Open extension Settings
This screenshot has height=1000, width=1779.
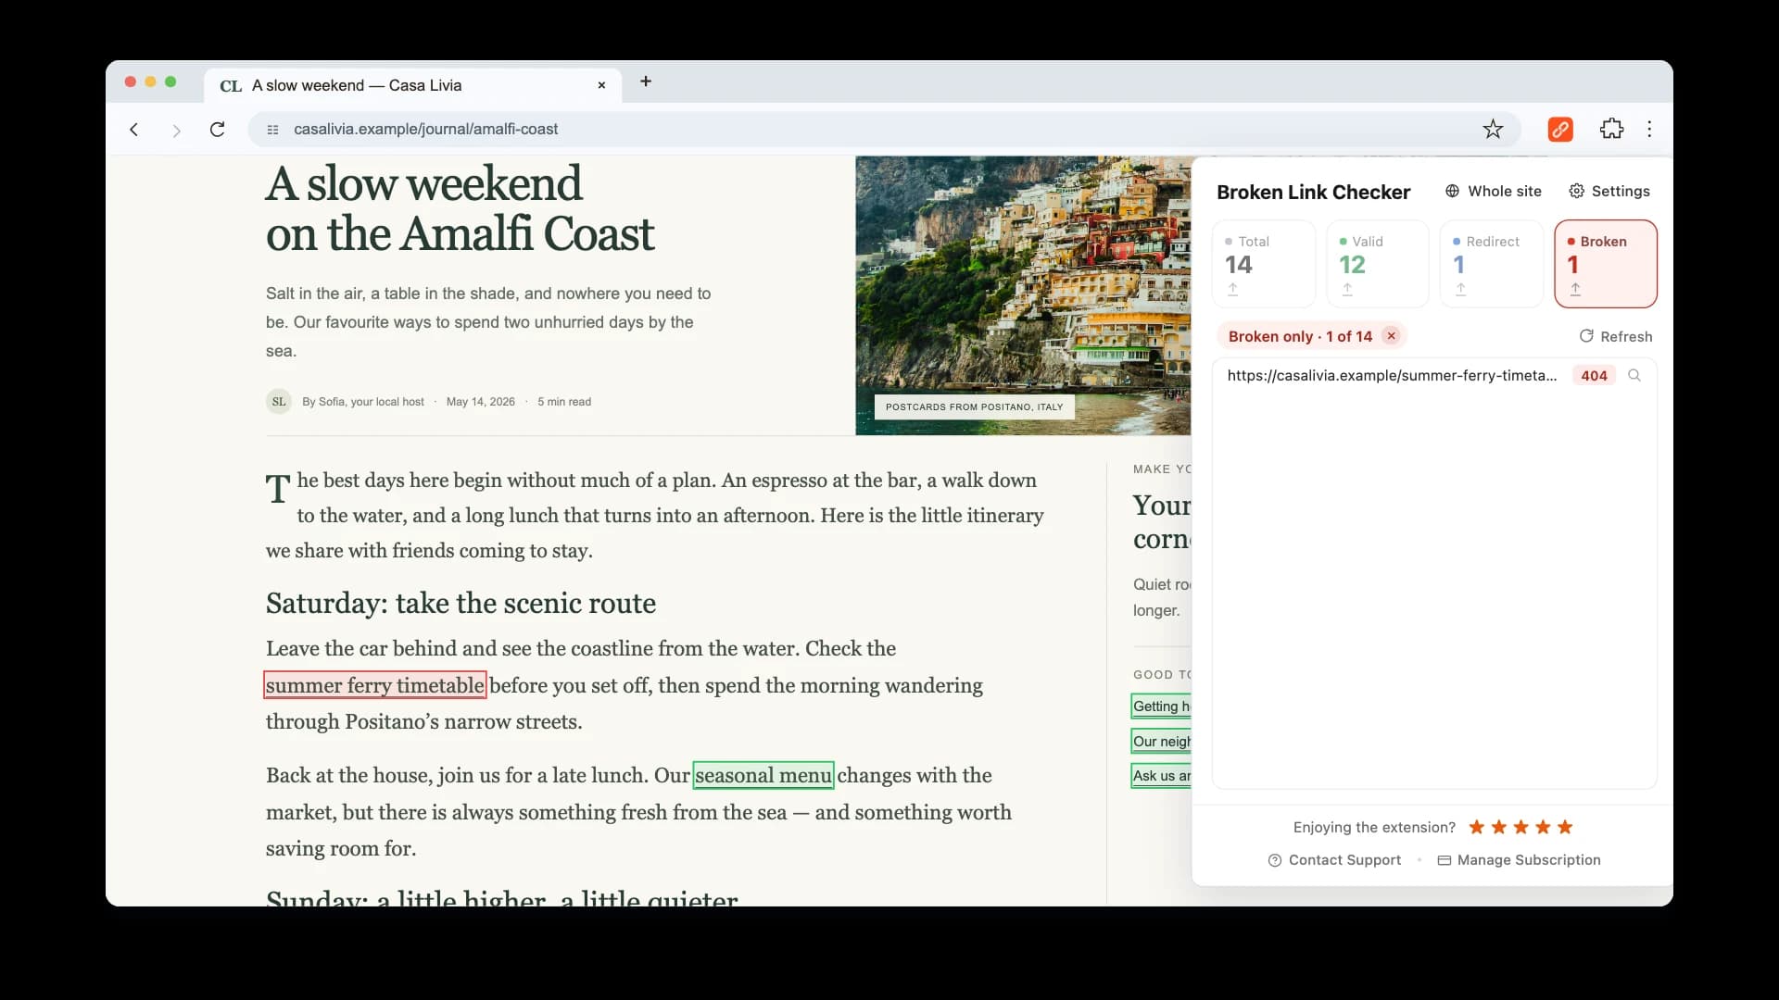pos(1609,192)
